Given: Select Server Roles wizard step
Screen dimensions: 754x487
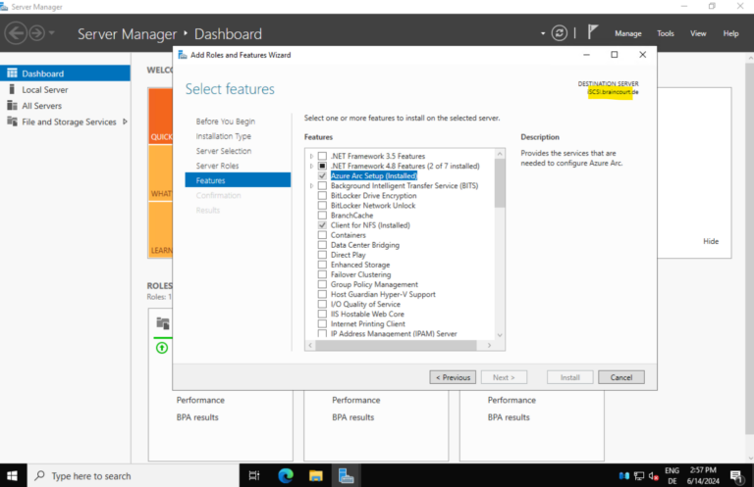Looking at the screenshot, I should [x=217, y=166].
